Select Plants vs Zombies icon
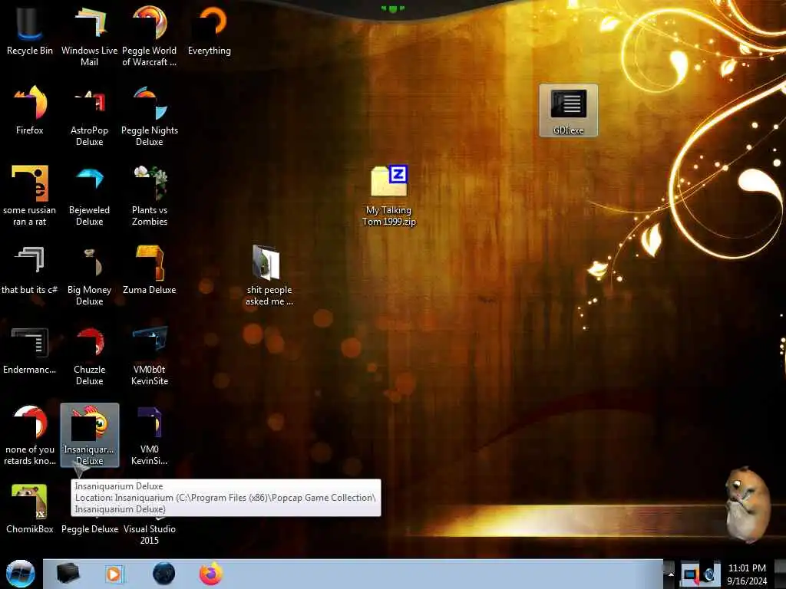 (x=150, y=196)
